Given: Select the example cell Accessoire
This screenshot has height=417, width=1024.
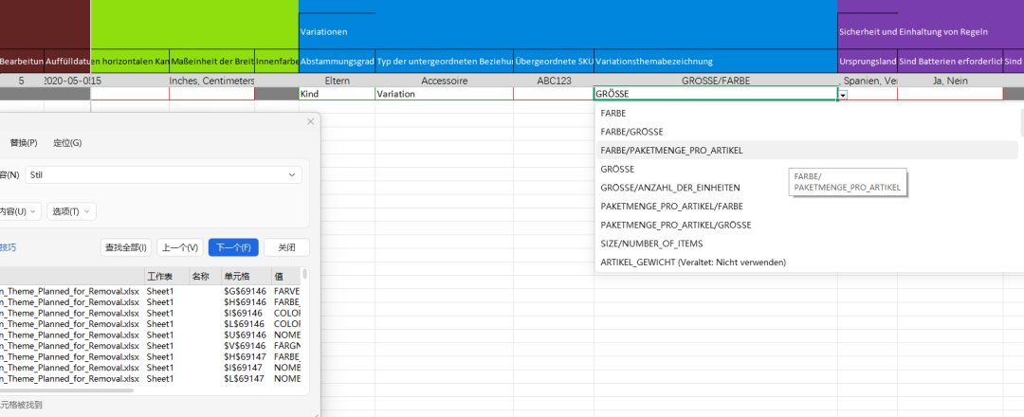Looking at the screenshot, I should (x=444, y=81).
